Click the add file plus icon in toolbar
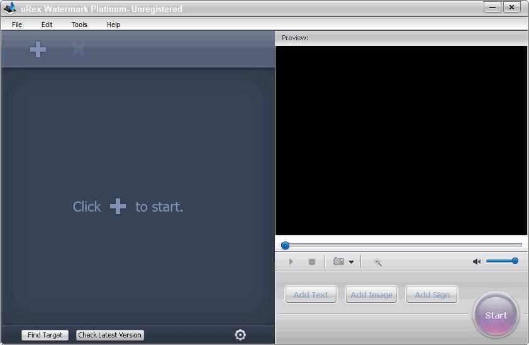This screenshot has width=529, height=345. 38,49
